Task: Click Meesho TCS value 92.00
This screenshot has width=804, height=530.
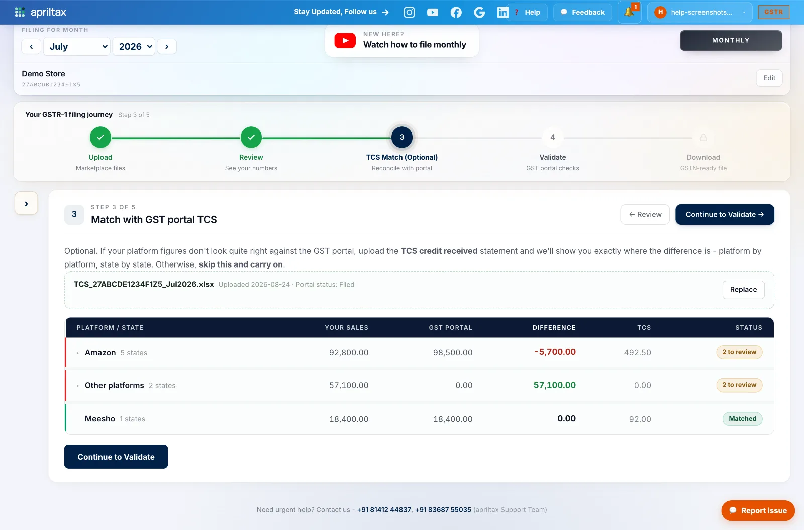Action: pos(640,419)
